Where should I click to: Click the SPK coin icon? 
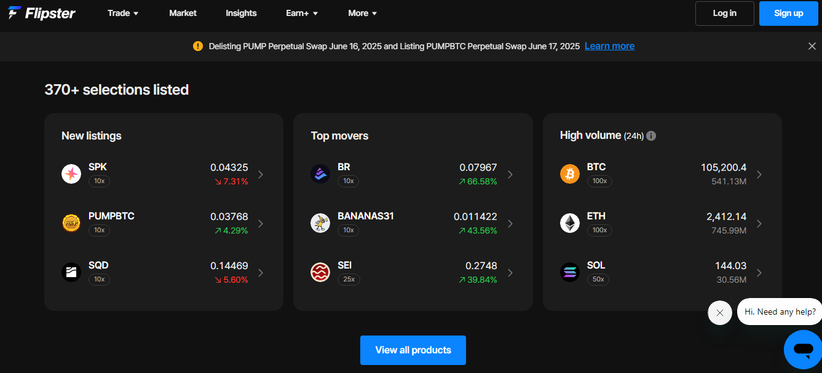pyautogui.click(x=71, y=174)
